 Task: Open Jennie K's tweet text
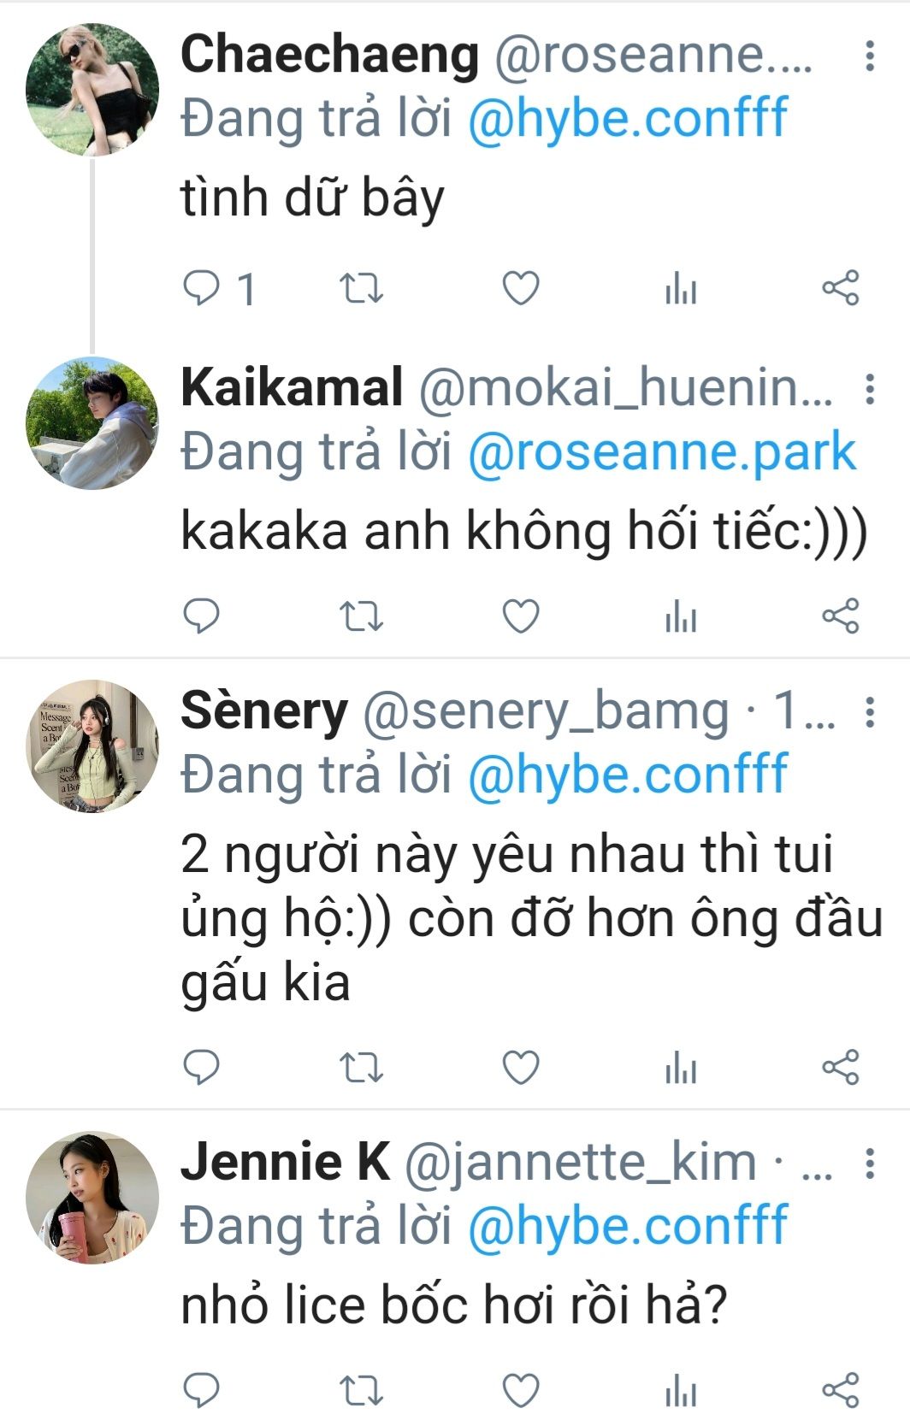pos(453,1306)
